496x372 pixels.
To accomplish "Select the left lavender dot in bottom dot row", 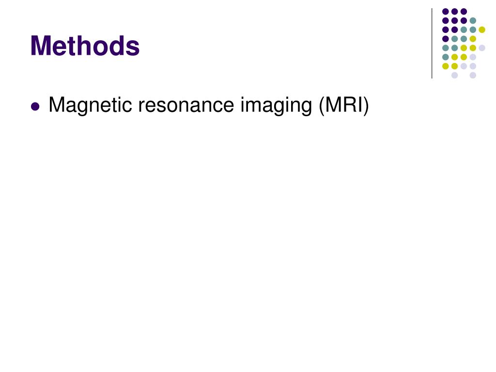I will click(454, 75).
